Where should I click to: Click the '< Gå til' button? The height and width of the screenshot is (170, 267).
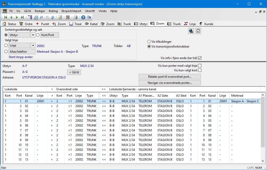tap(74, 72)
